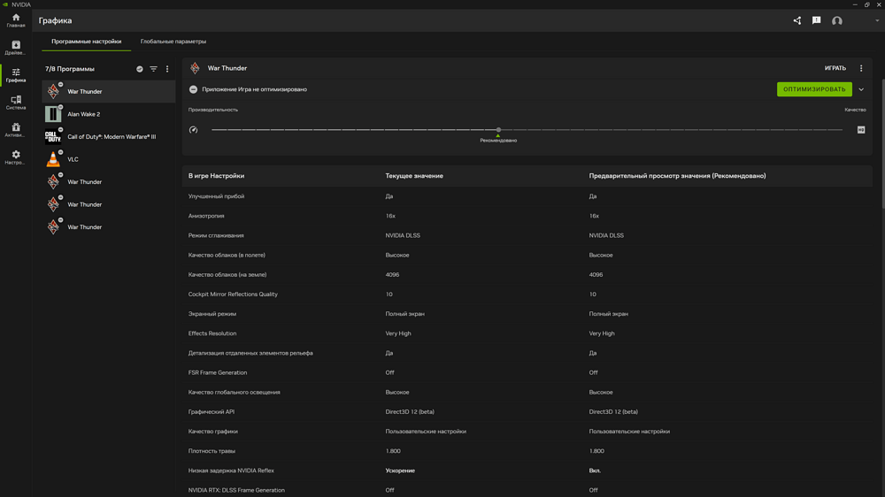The height and width of the screenshot is (497, 885).
Task: Click the checkmark icon beside 7/8 Программы
Action: (x=140, y=69)
